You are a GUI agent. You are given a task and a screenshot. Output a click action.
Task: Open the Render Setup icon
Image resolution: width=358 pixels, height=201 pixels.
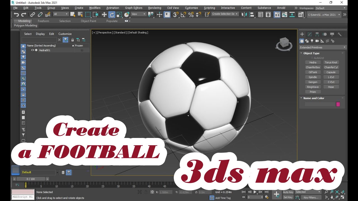[301, 15]
